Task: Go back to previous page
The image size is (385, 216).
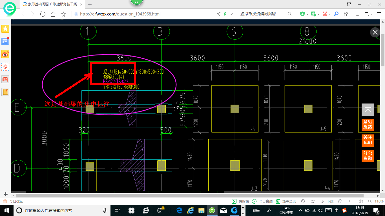Action: (23, 14)
